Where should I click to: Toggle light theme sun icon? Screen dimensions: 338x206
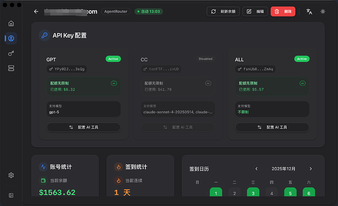323,11
